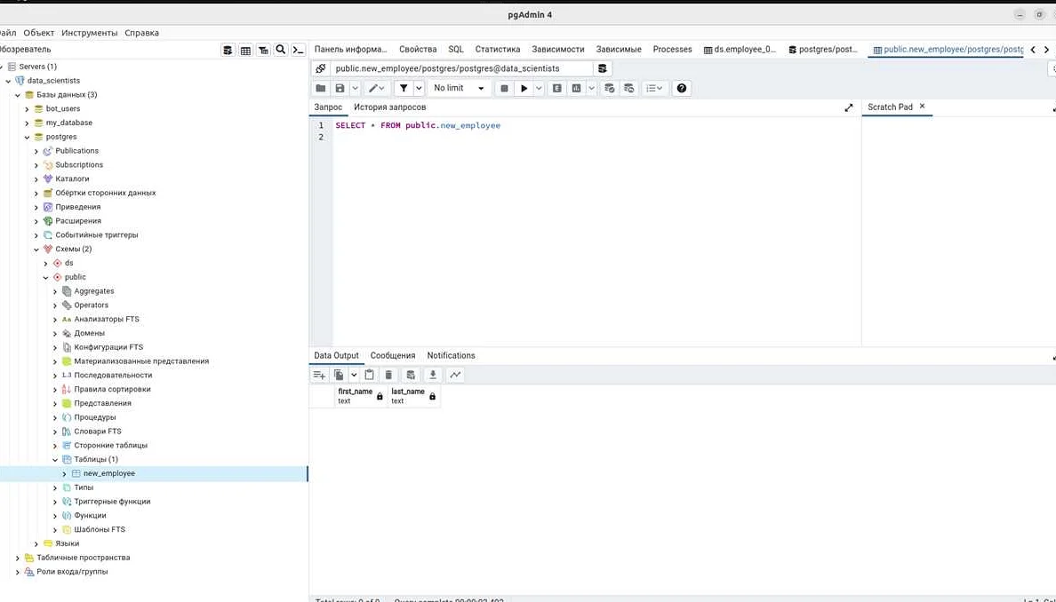Viewport: 1056px width, 602px height.
Task: Apply the filter funnel tool
Action: click(x=404, y=88)
